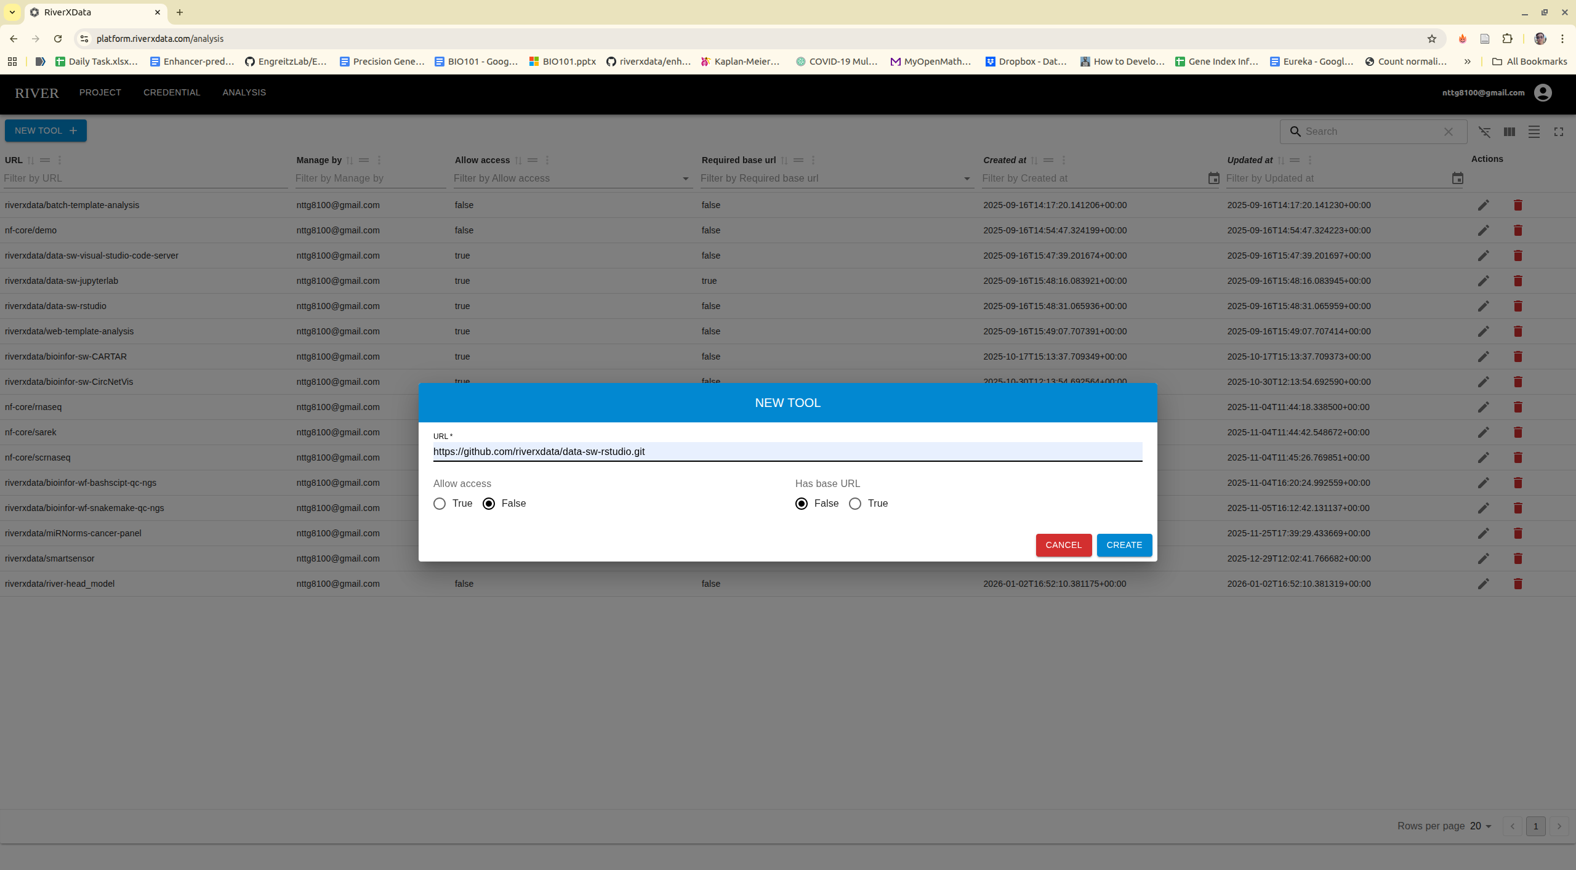
Task: Clear the search box using the X icon
Action: click(x=1448, y=131)
